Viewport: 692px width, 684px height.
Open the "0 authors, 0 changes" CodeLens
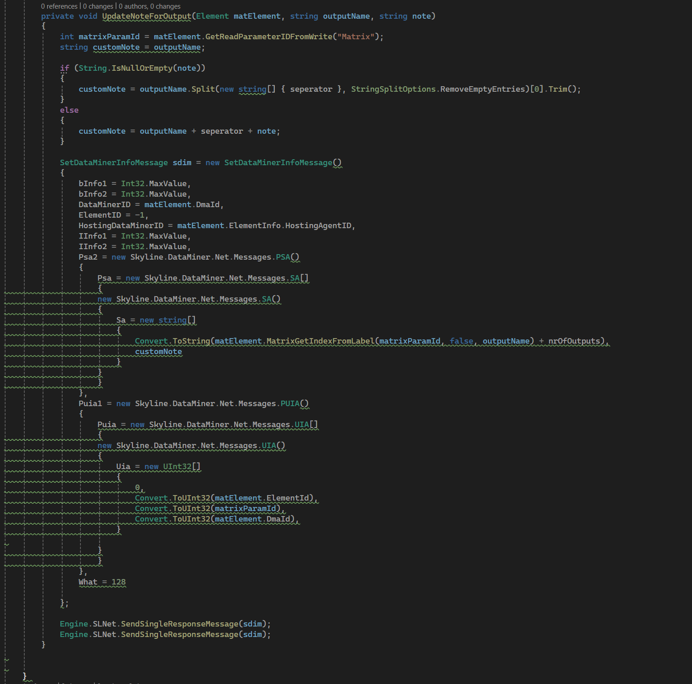pos(150,6)
